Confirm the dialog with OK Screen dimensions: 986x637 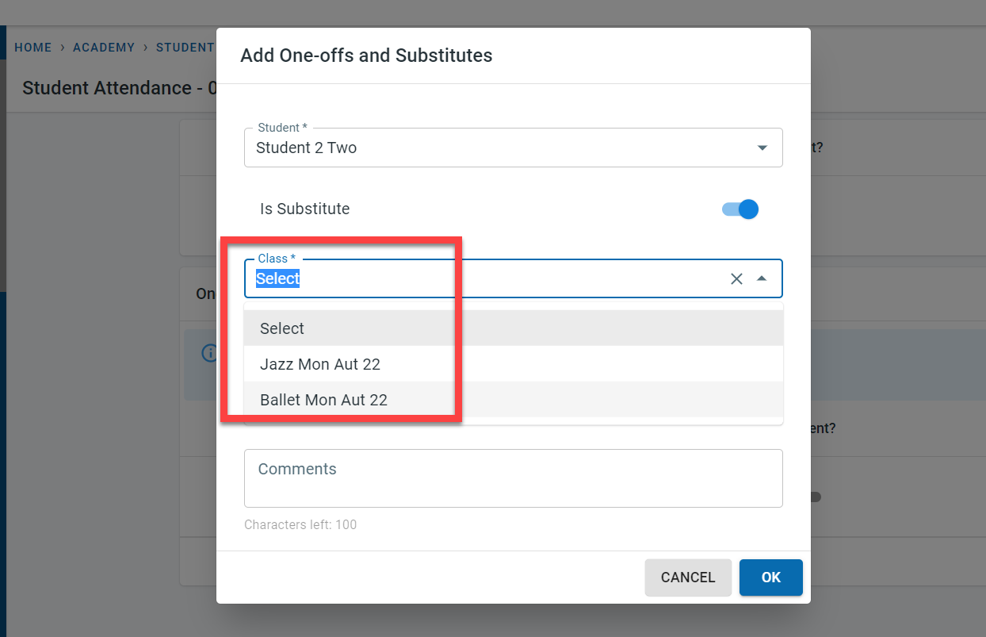pyautogui.click(x=770, y=578)
